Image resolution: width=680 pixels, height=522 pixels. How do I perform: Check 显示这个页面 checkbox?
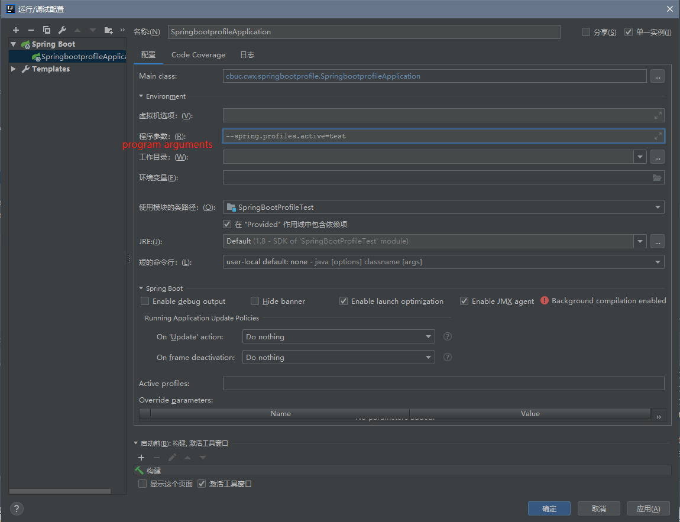(x=143, y=484)
